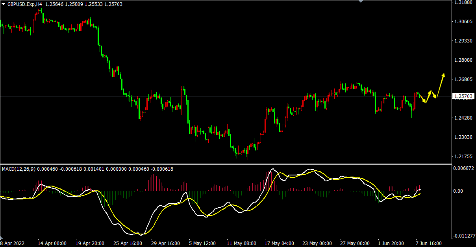Click the 7 Jun 16:00 time axis label

click(x=429, y=243)
